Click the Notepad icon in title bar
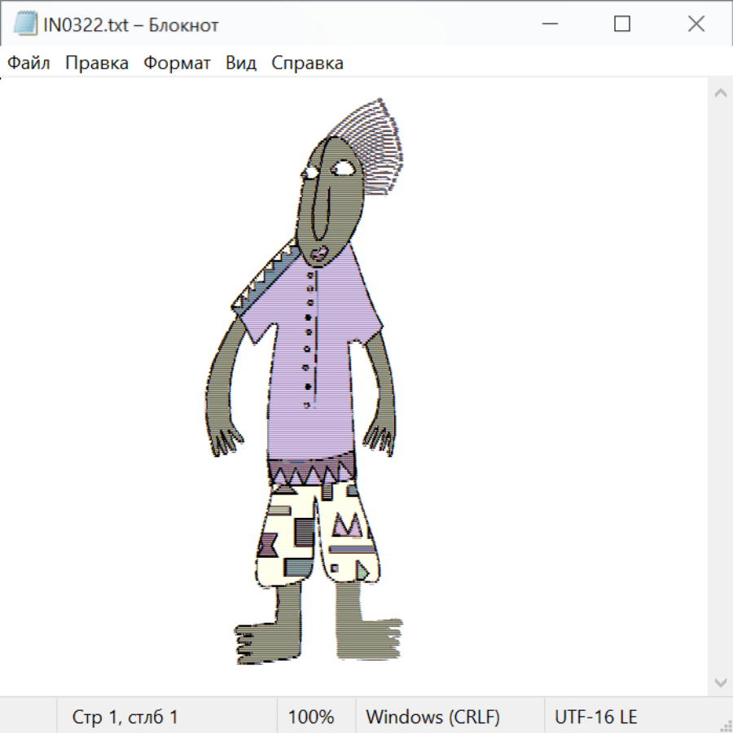Image resolution: width=733 pixels, height=733 pixels. (25, 24)
